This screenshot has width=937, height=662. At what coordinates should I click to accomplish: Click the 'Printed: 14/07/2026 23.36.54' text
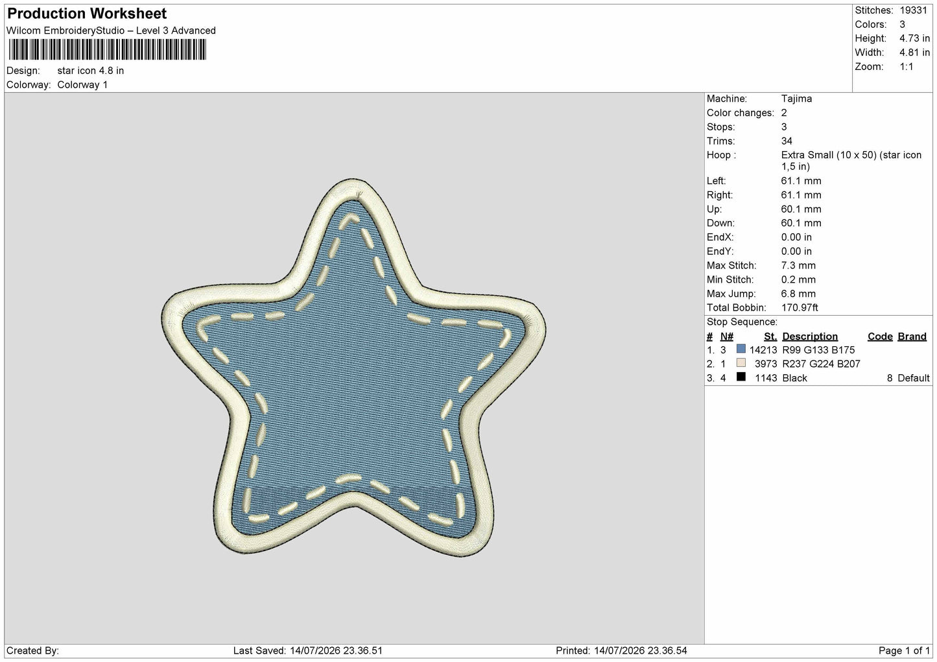(621, 650)
